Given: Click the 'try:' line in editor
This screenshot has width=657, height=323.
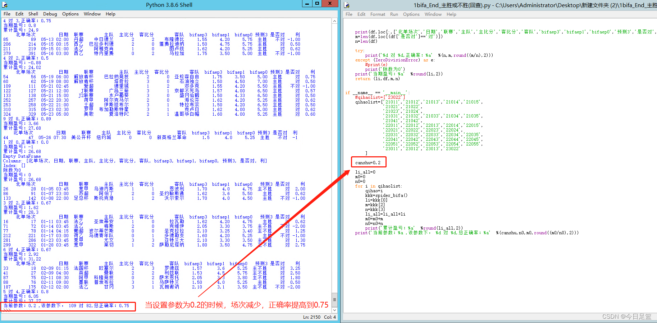Looking at the screenshot, I should pyautogui.click(x=360, y=51).
